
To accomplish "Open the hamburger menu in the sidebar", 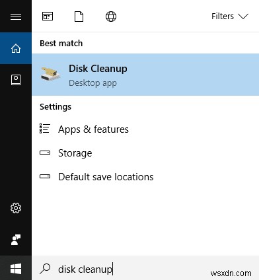I will [16, 17].
